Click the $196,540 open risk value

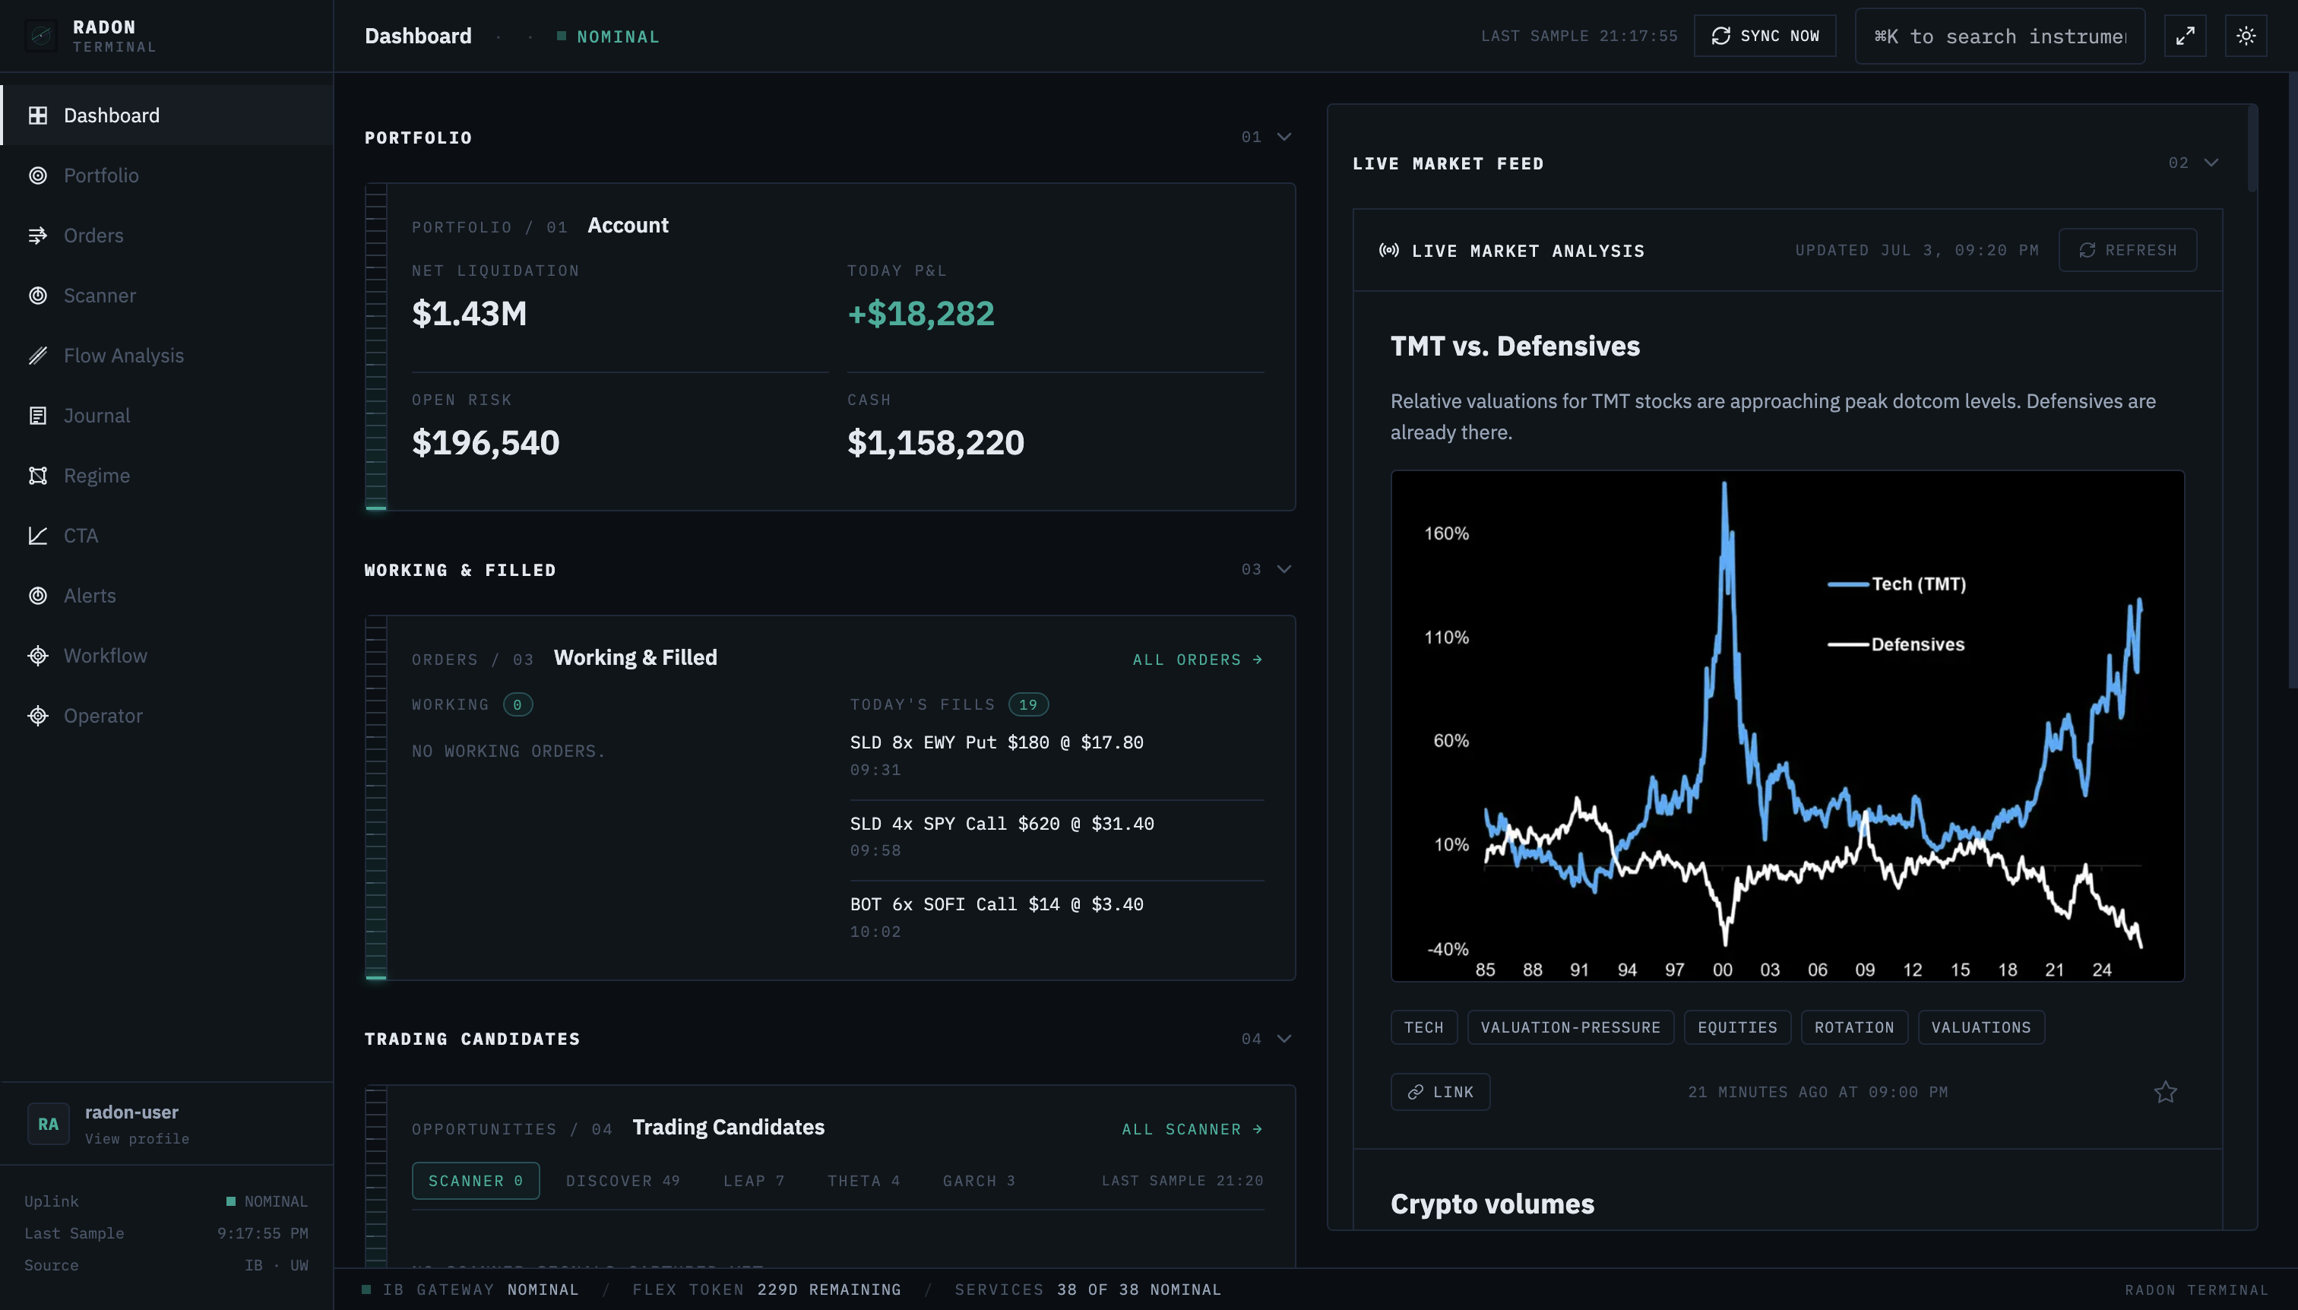486,443
